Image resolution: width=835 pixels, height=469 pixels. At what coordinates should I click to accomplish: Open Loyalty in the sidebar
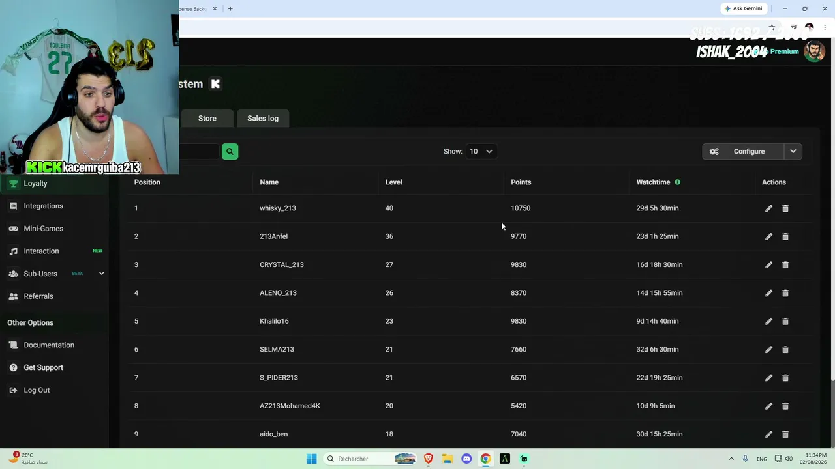point(54,184)
